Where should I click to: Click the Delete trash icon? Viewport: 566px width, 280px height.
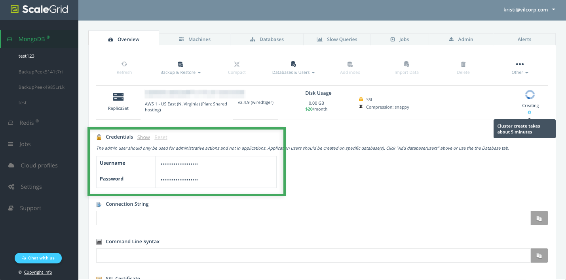pyautogui.click(x=463, y=64)
